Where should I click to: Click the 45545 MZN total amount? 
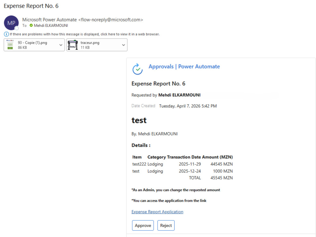222,178
